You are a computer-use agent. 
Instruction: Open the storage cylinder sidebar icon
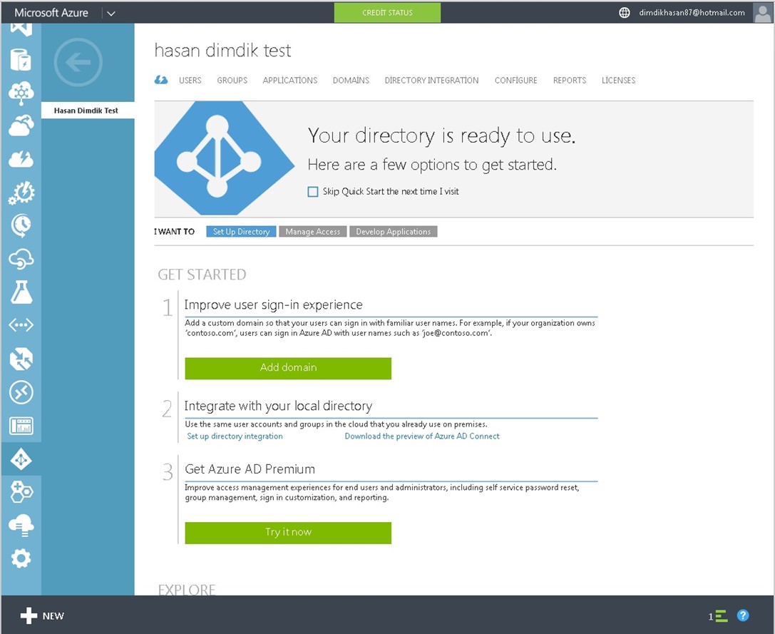tap(21, 60)
